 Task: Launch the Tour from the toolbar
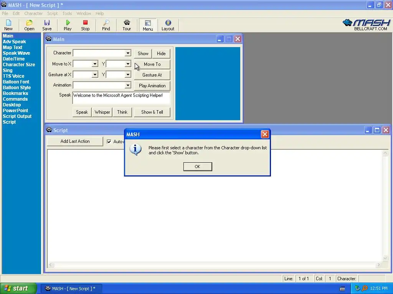(127, 25)
